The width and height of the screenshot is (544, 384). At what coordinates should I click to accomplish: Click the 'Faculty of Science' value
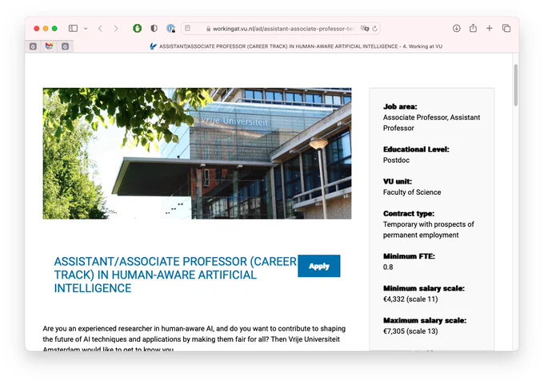(412, 192)
